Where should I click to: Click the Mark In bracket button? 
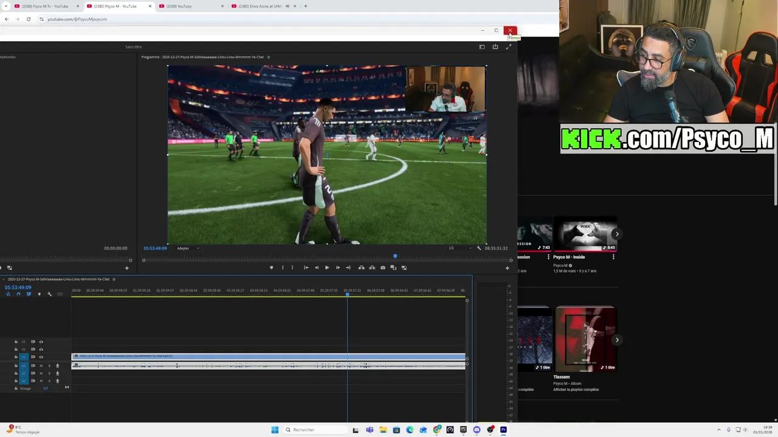tap(283, 268)
